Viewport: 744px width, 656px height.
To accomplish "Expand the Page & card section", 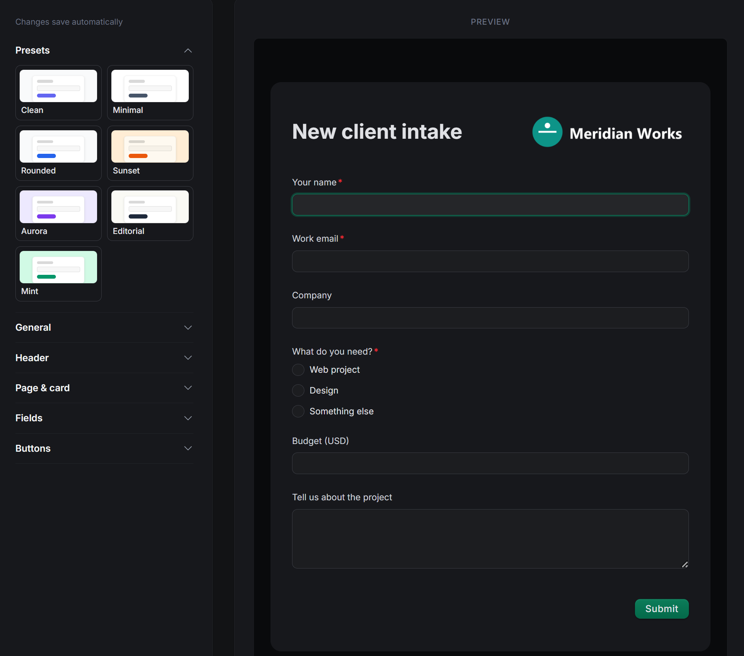I will pyautogui.click(x=104, y=388).
